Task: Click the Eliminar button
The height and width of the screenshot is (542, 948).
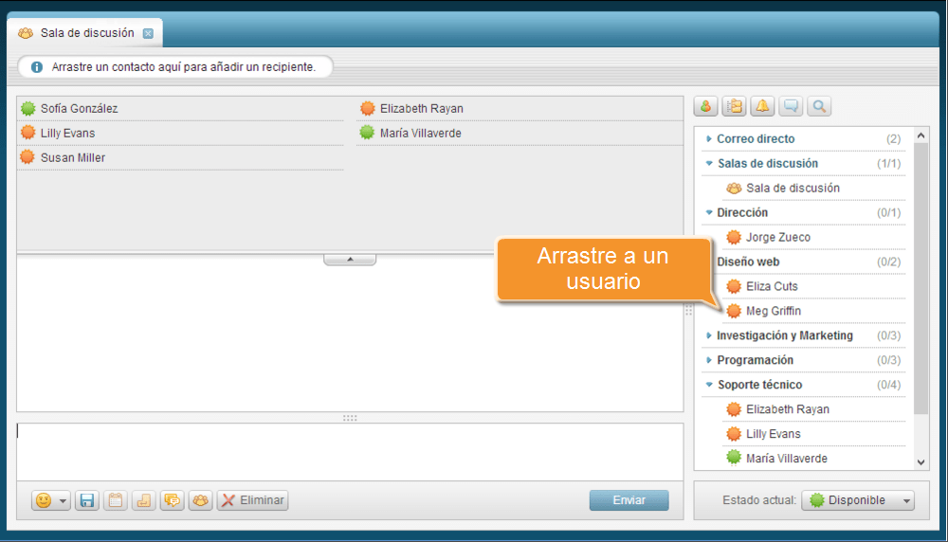Action: pyautogui.click(x=253, y=500)
